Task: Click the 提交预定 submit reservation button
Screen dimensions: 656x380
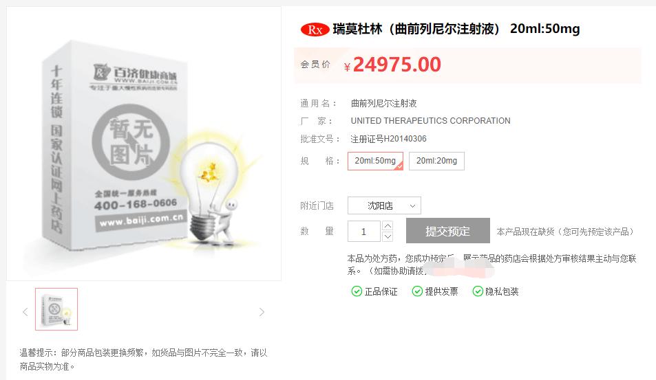Action: tap(447, 230)
